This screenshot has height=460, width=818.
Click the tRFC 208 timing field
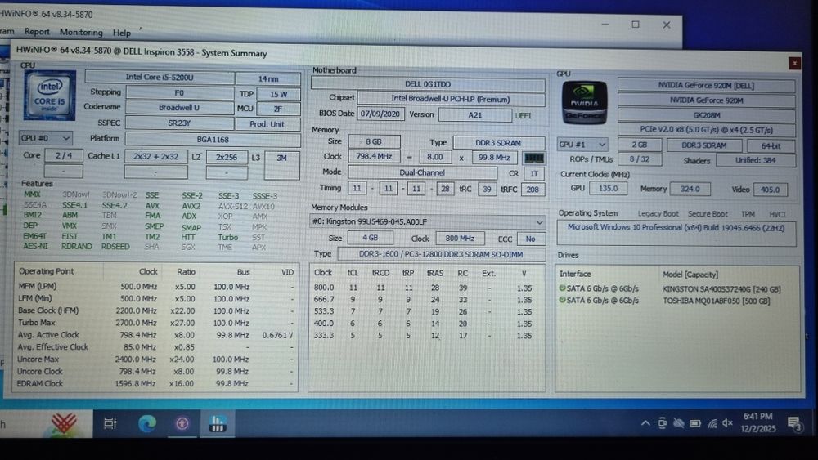pyautogui.click(x=533, y=189)
